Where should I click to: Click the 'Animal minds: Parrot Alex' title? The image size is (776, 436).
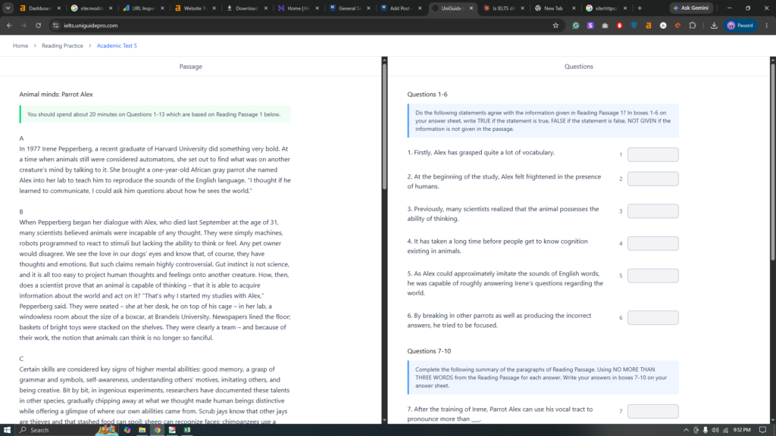click(x=56, y=94)
